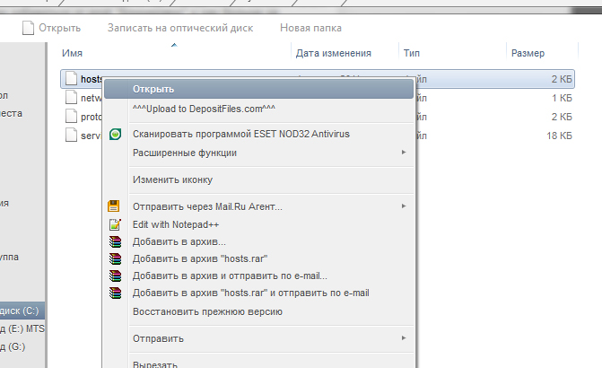The height and width of the screenshot is (368, 602).
Task: Click the Новая папка toolbar button
Action: coord(310,29)
